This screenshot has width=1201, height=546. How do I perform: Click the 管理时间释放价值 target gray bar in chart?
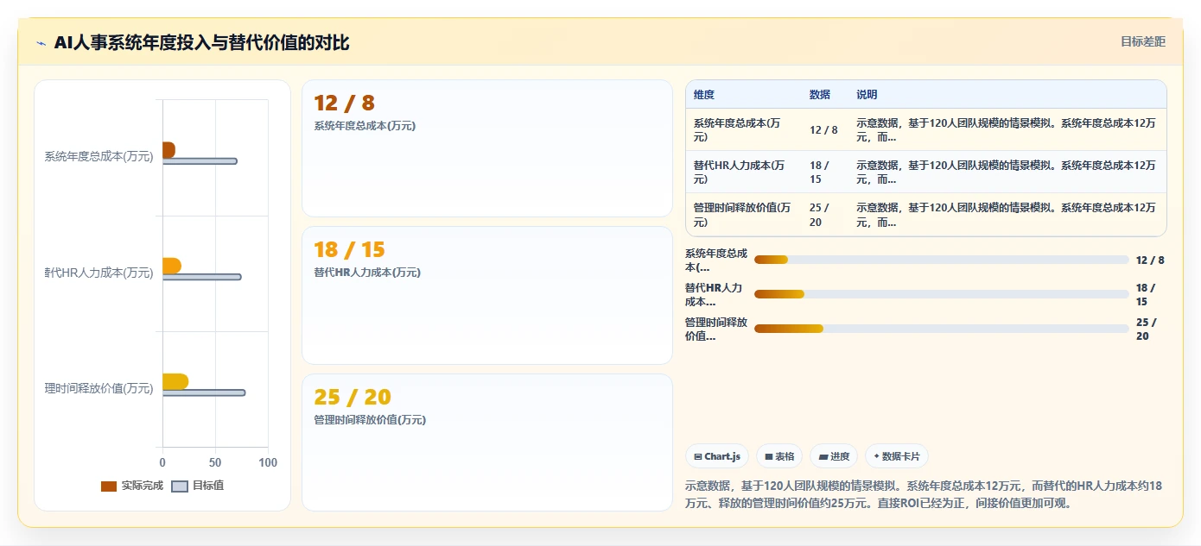[x=204, y=392]
